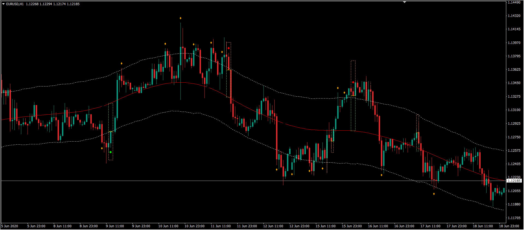Viewport: 524px width, 230px height.
Task: Click price level 1.13970 on the scale
Action: pos(514,43)
